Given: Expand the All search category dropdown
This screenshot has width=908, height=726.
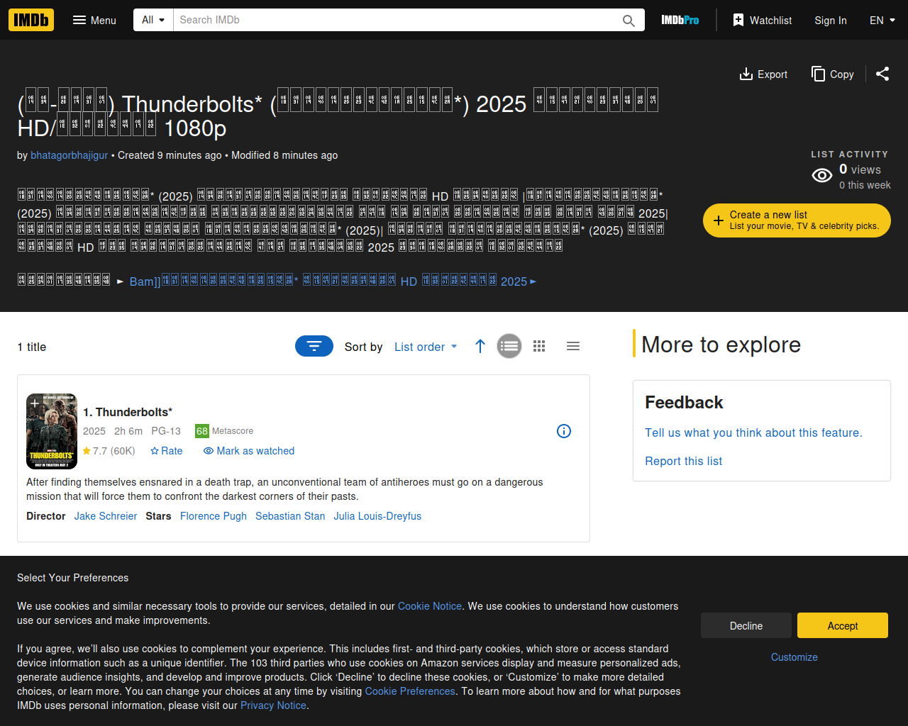Looking at the screenshot, I should pos(153,20).
